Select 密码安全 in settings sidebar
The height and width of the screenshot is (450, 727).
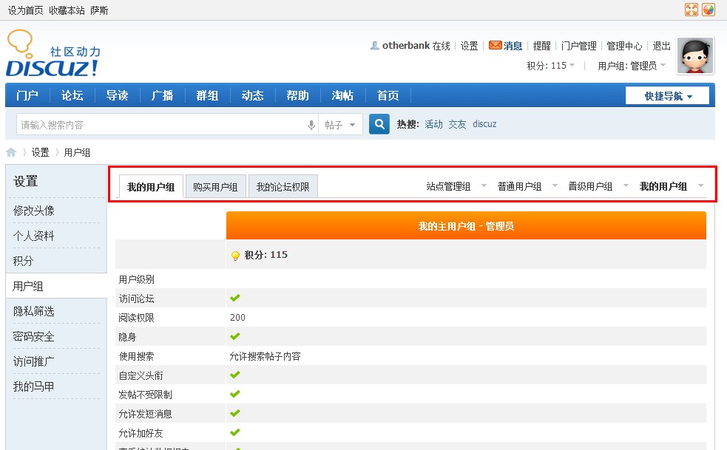(x=34, y=336)
